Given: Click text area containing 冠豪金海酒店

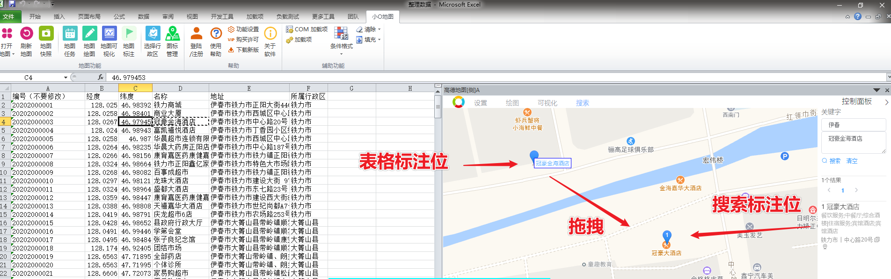Looking at the screenshot, I should [854, 143].
